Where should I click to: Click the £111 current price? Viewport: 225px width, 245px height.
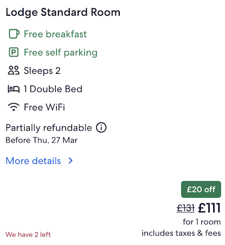click(209, 208)
